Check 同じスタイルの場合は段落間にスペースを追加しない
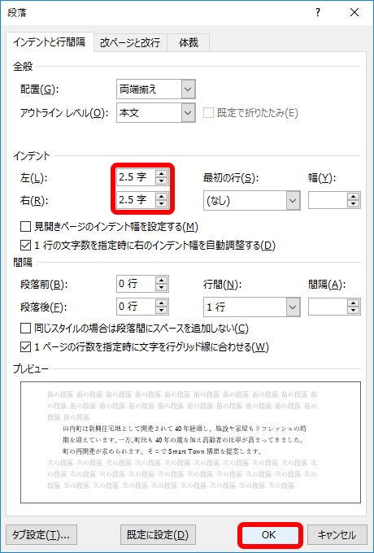 [25, 329]
